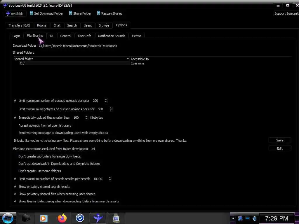Uncheck Show privately shared search results

coord(15,187)
